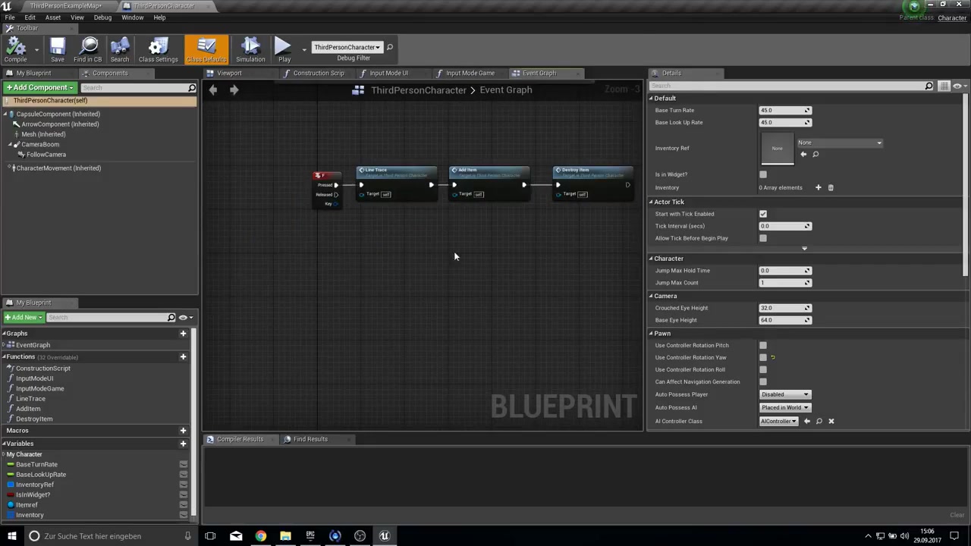Open Auto Possess AI dropdown
The image size is (971, 546).
pyautogui.click(x=785, y=408)
